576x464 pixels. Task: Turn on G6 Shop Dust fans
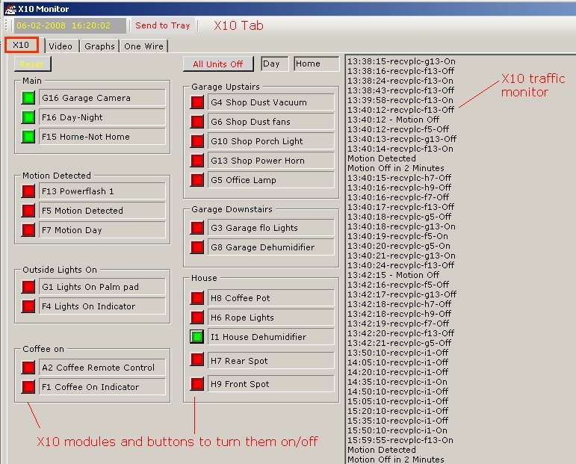(x=197, y=122)
